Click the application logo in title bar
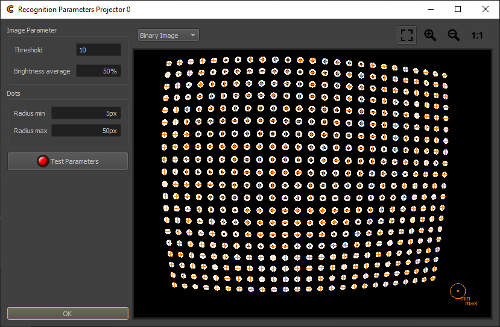The image size is (500, 327). (10, 10)
